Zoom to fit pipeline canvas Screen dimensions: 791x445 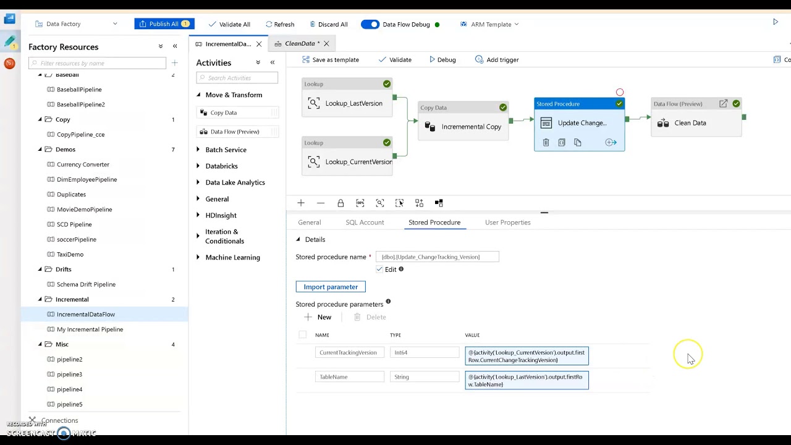click(x=380, y=203)
